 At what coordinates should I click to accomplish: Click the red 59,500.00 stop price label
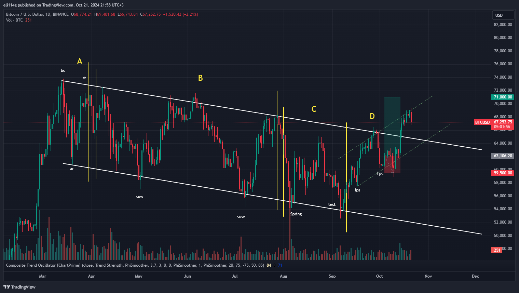(503, 173)
